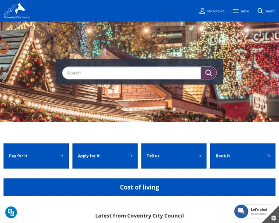
Task: Open the Let's chat bubble icon
Action: pyautogui.click(x=241, y=211)
